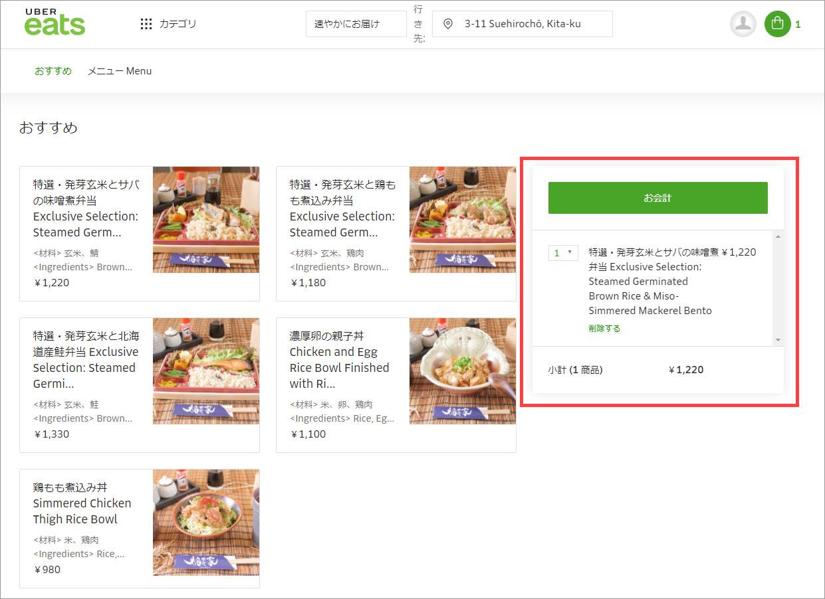This screenshot has width=825, height=599.
Task: Click the <材料> 米、卵、鶏肉 ingredients text
Action: coord(331,404)
